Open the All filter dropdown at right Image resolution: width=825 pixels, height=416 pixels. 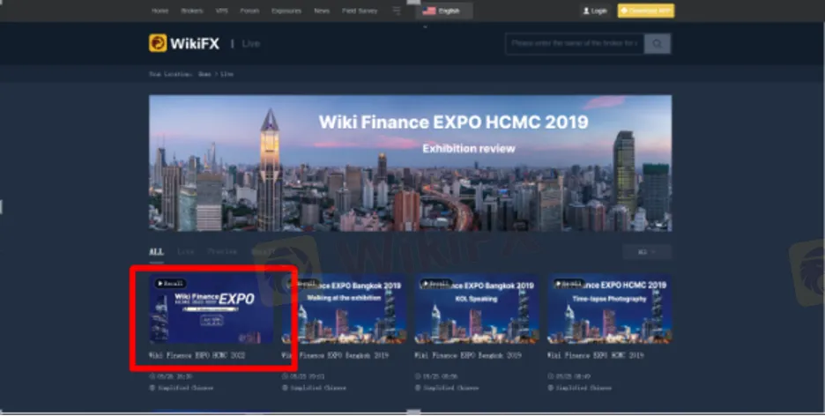click(646, 252)
